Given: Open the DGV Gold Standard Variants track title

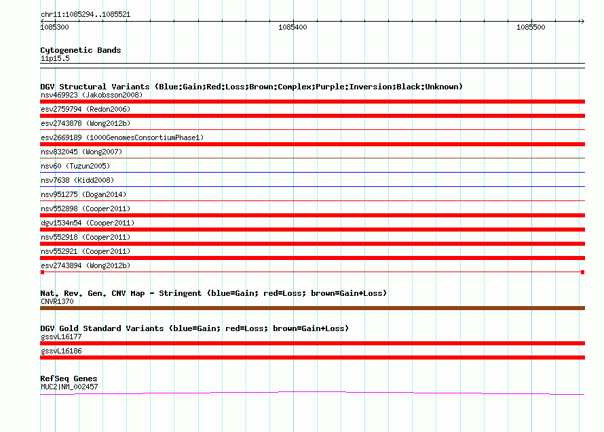Looking at the screenshot, I should [195, 328].
